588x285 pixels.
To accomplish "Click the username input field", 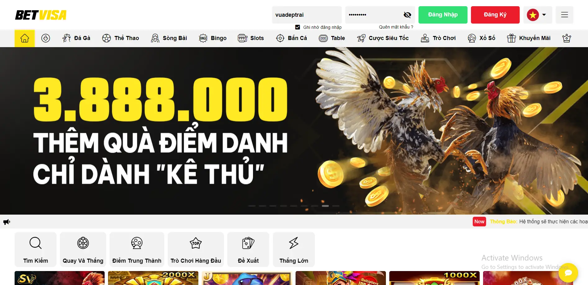I will [x=306, y=15].
